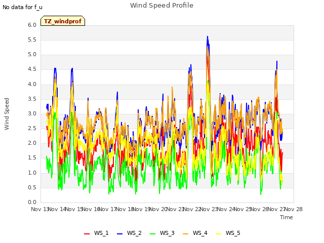This screenshot has height=243, width=324.
Task: Select the WS_1 legend label
Action: 101,233
